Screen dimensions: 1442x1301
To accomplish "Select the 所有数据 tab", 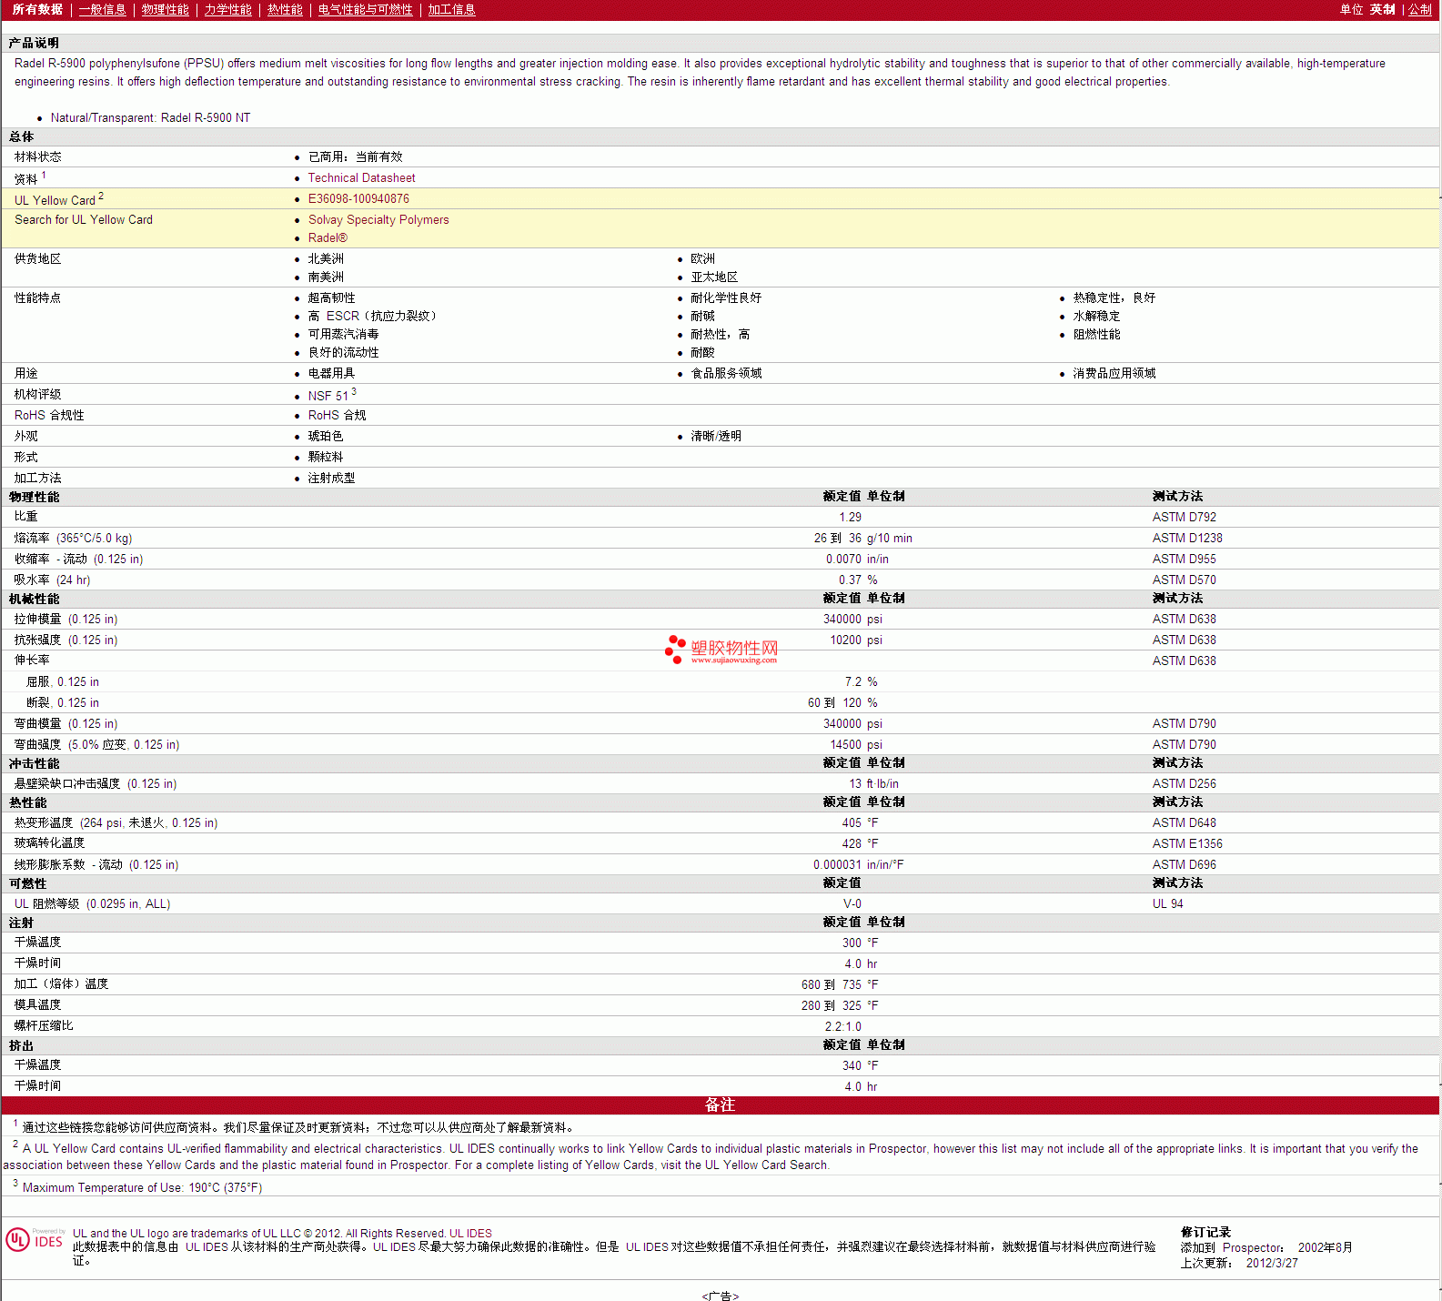I will 37,9.
